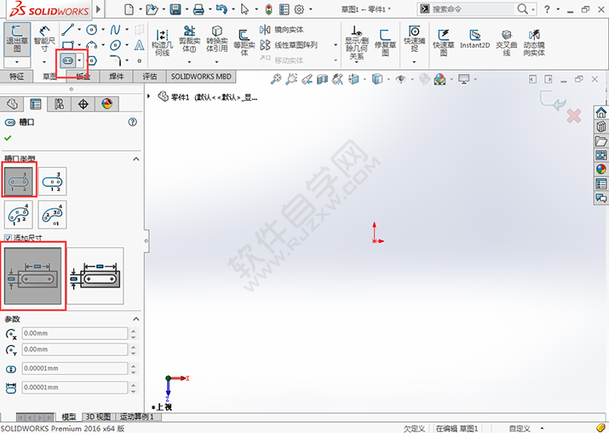Click the Rebuild traffic light icon

(269, 9)
